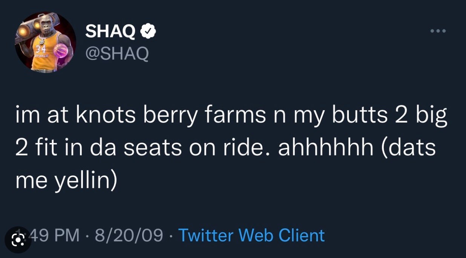The image size is (466, 258).
Task: Click "(dats" at end of second line
Action: coord(409,149)
